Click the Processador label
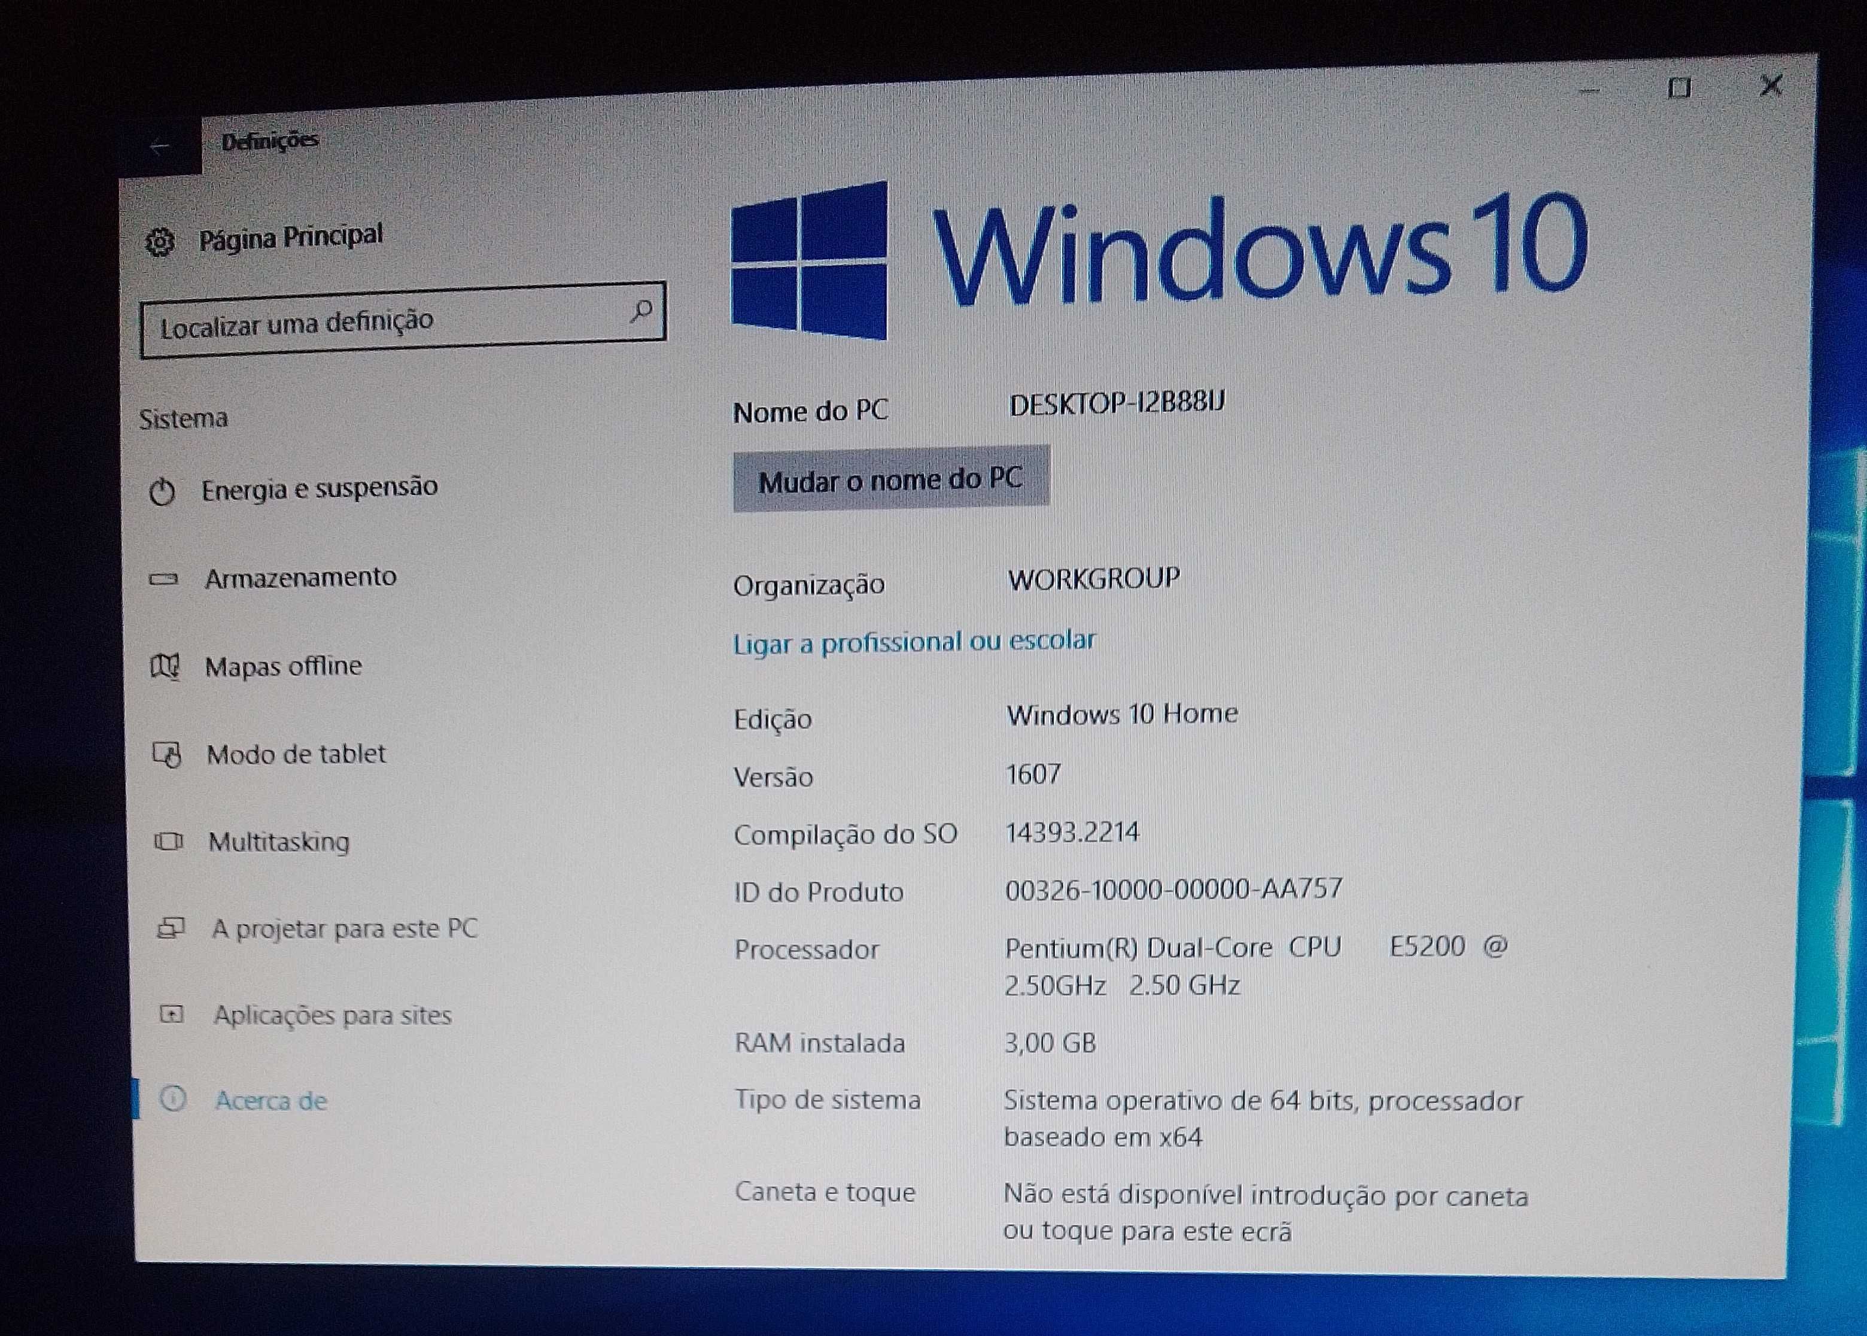The image size is (1867, 1336). [x=806, y=949]
